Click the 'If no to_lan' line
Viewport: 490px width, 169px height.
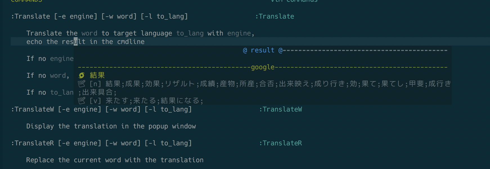pyautogui.click(x=50, y=92)
